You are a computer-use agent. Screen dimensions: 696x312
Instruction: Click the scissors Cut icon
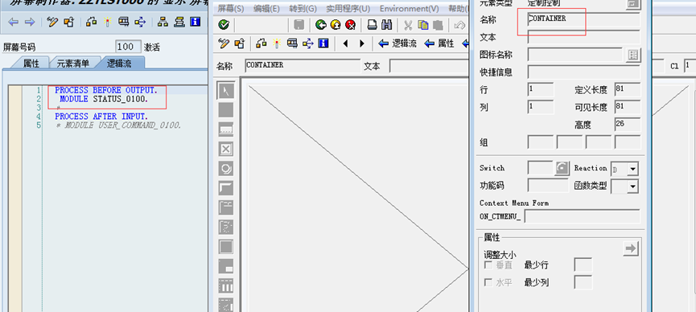tap(409, 25)
